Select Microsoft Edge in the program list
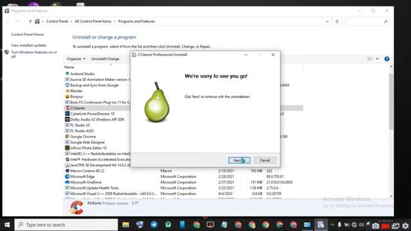The width and height of the screenshot is (411, 231). point(82,176)
